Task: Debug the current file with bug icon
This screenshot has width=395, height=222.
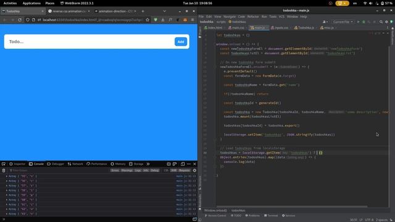Action: [364, 22]
